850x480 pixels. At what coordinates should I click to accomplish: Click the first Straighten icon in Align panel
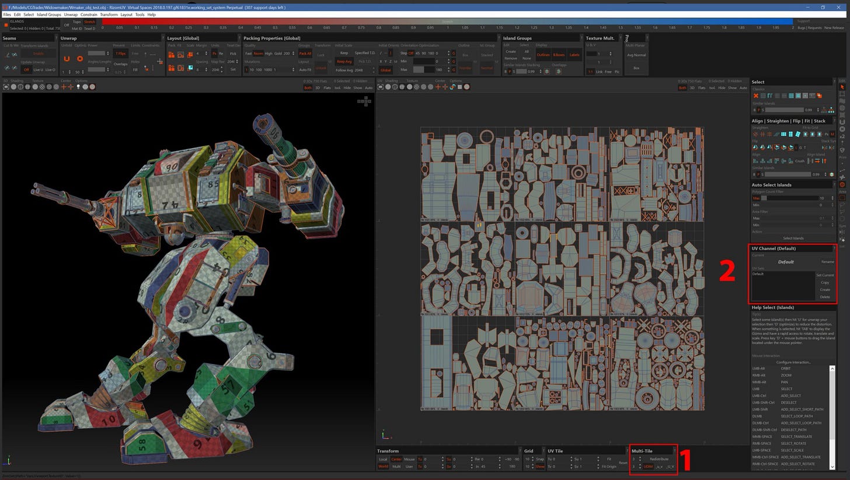click(755, 134)
